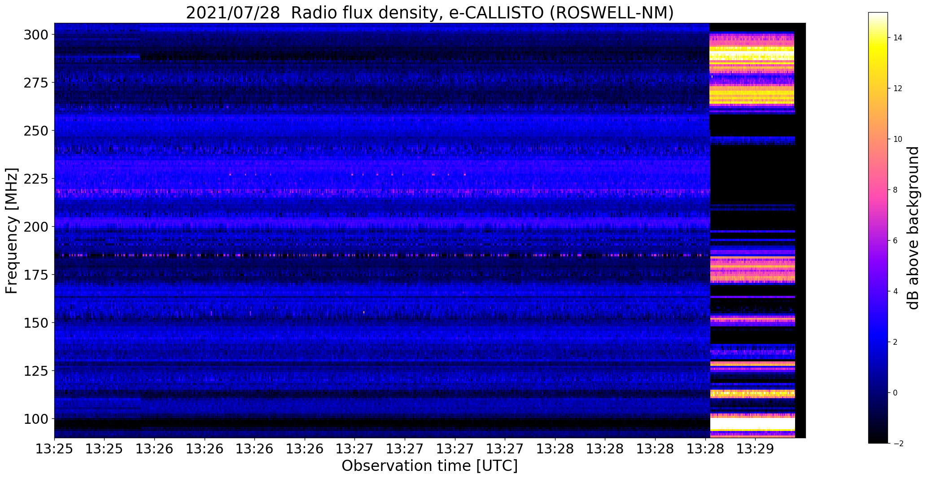Click the 225 frequency tick label
The width and height of the screenshot is (927, 479).
coord(36,179)
